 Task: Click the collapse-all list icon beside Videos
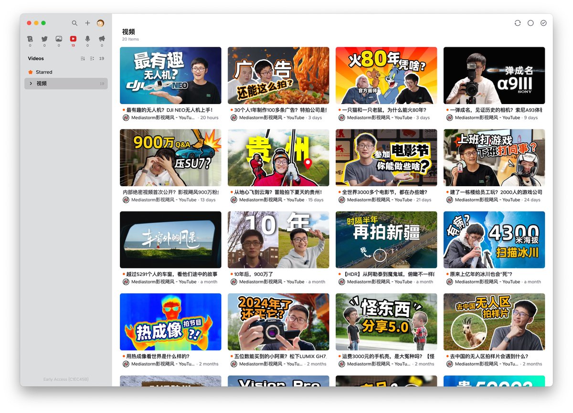point(92,58)
